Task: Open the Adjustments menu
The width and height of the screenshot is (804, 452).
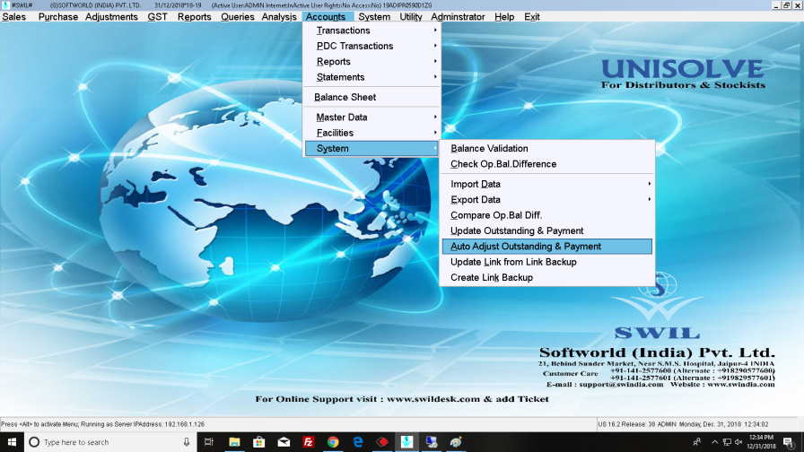Action: tap(111, 17)
